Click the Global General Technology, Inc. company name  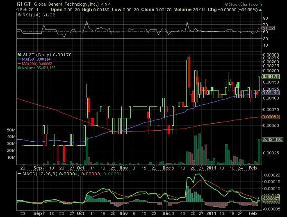[x=66, y=4]
